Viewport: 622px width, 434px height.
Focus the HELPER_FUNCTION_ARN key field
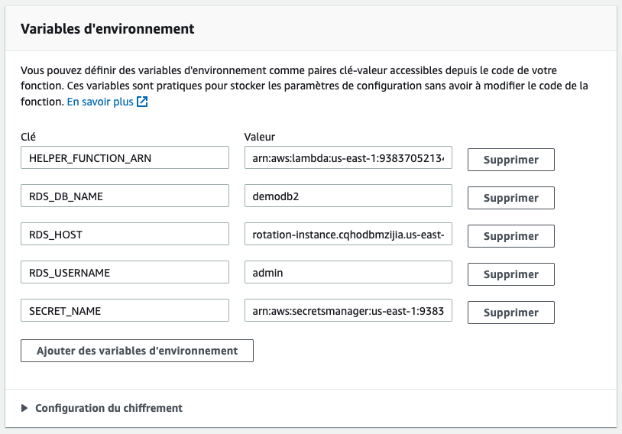(x=125, y=158)
